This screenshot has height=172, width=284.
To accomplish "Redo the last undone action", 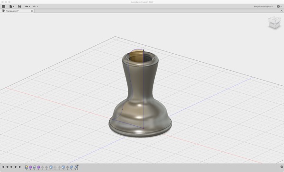I will [34, 6].
